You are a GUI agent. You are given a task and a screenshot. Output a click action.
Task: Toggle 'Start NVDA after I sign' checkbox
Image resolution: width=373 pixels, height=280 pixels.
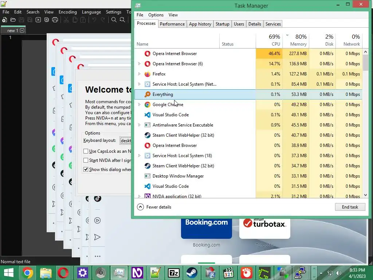(x=86, y=160)
